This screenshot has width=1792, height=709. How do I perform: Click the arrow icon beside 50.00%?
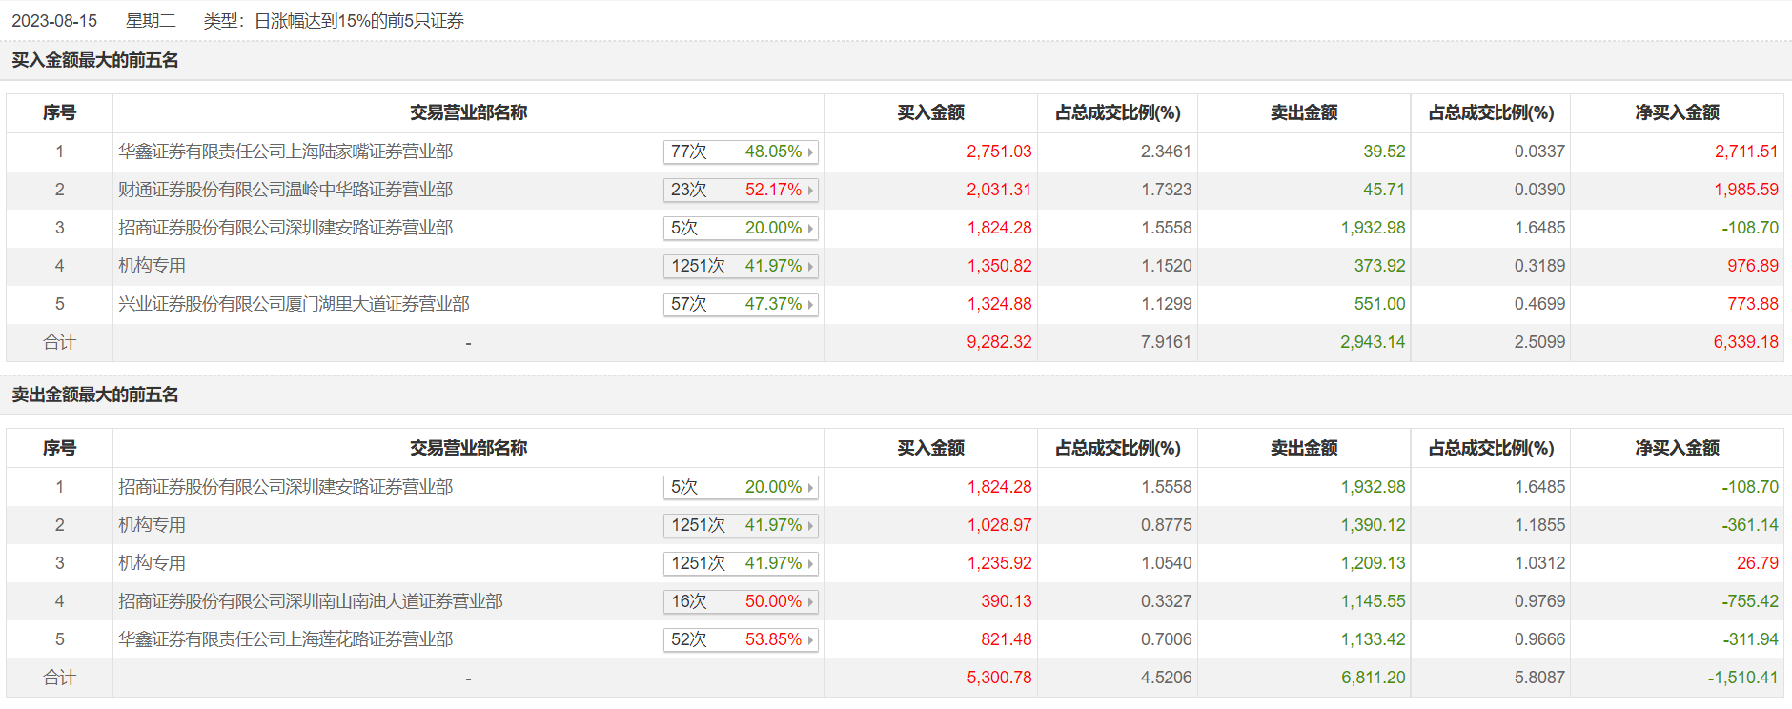810,602
